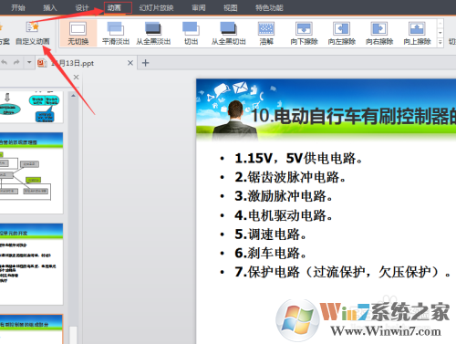Open a new document tab with plus
Image resolution: width=456 pixels, height=344 pixels.
146,63
